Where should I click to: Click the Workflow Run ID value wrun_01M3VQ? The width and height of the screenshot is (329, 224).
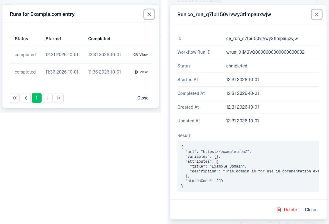point(265,52)
